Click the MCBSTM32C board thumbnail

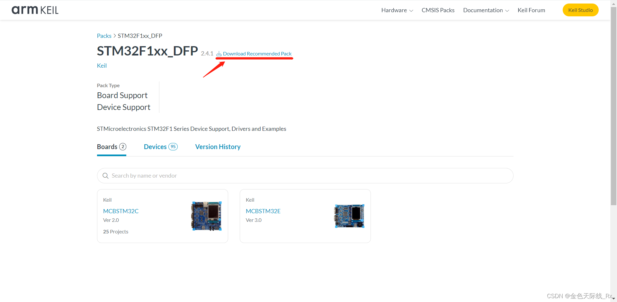pos(207,216)
